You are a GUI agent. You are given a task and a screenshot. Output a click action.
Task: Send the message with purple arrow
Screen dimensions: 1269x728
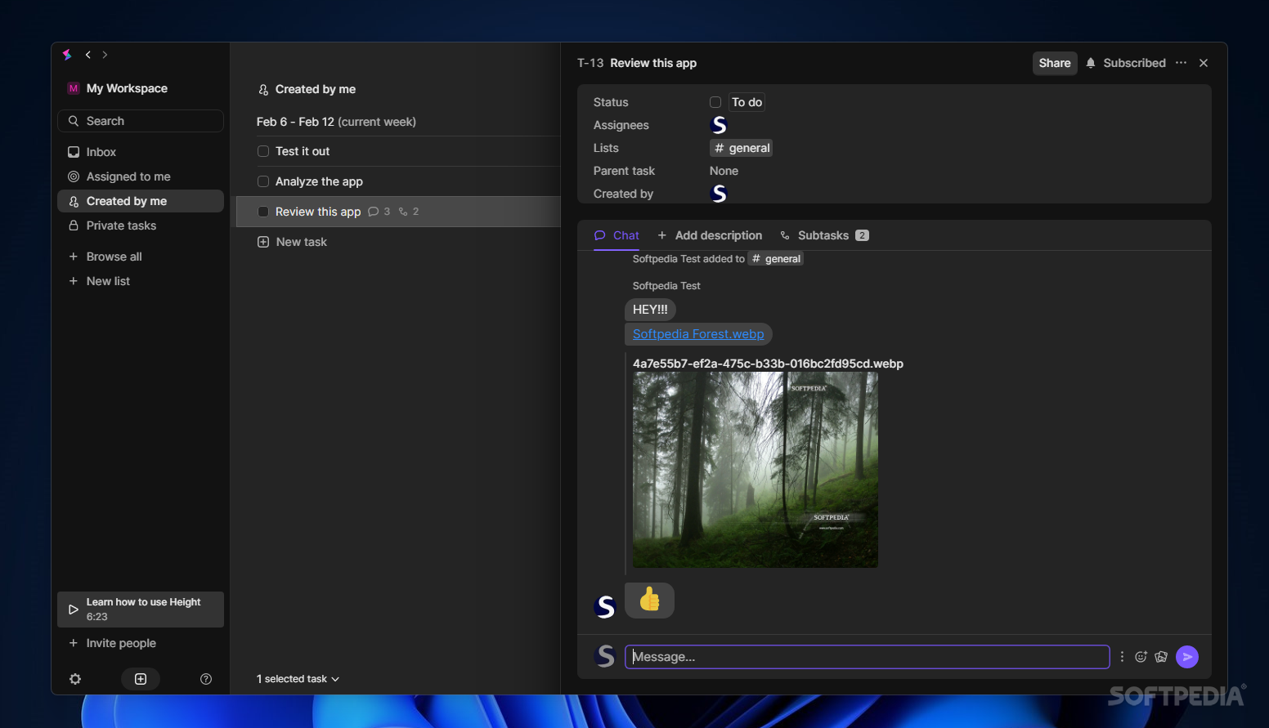[1187, 657]
